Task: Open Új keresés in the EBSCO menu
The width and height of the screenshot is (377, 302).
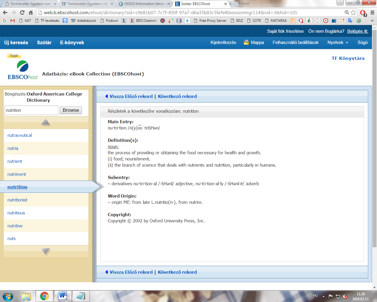Action: [16, 42]
